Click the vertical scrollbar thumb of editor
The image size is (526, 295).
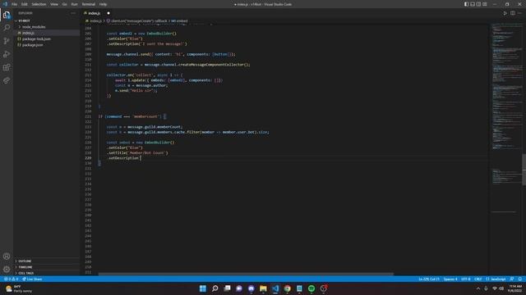[524, 169]
